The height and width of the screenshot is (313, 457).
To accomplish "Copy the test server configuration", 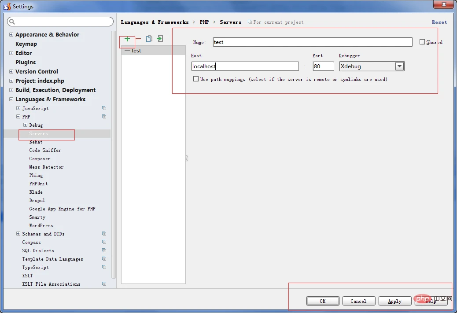I will (x=149, y=39).
